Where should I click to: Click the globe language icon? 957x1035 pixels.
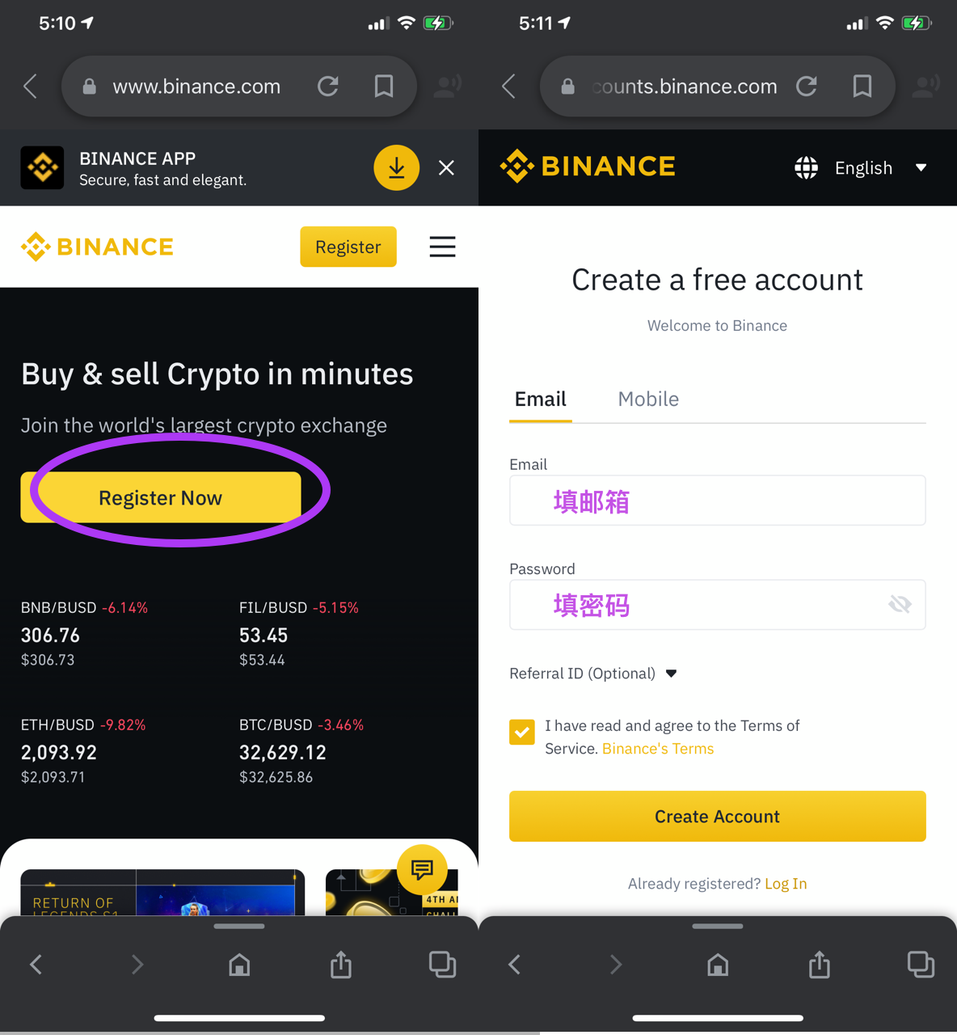pyautogui.click(x=805, y=167)
